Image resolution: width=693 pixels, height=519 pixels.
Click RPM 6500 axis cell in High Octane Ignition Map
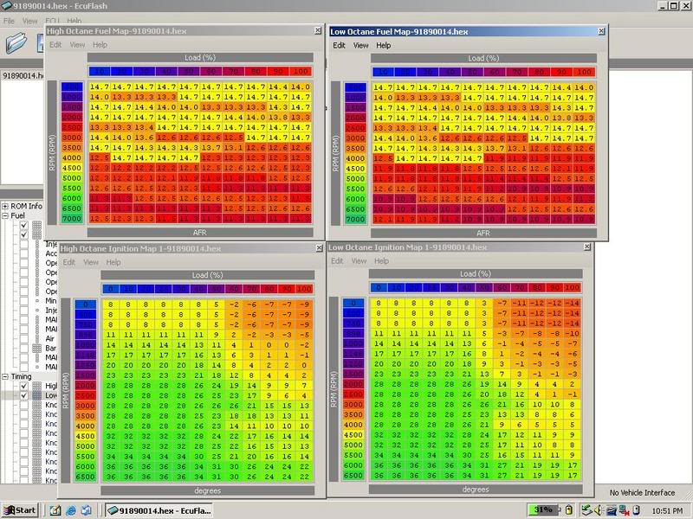coord(85,477)
